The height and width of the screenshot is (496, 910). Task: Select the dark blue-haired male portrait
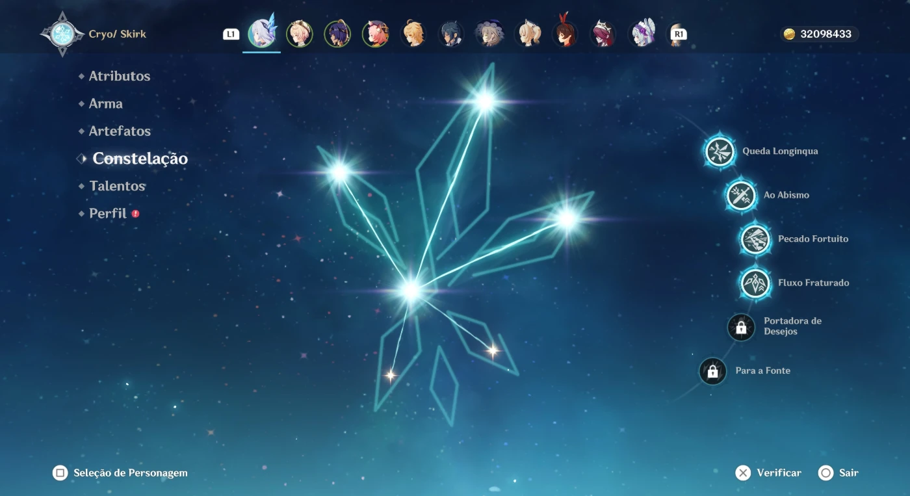pyautogui.click(x=450, y=34)
